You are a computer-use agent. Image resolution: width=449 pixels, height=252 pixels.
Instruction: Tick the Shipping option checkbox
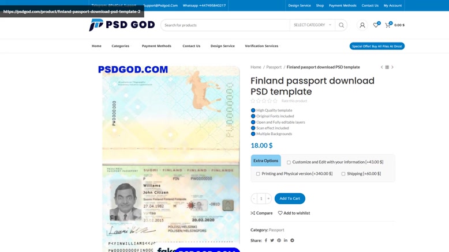point(343,174)
